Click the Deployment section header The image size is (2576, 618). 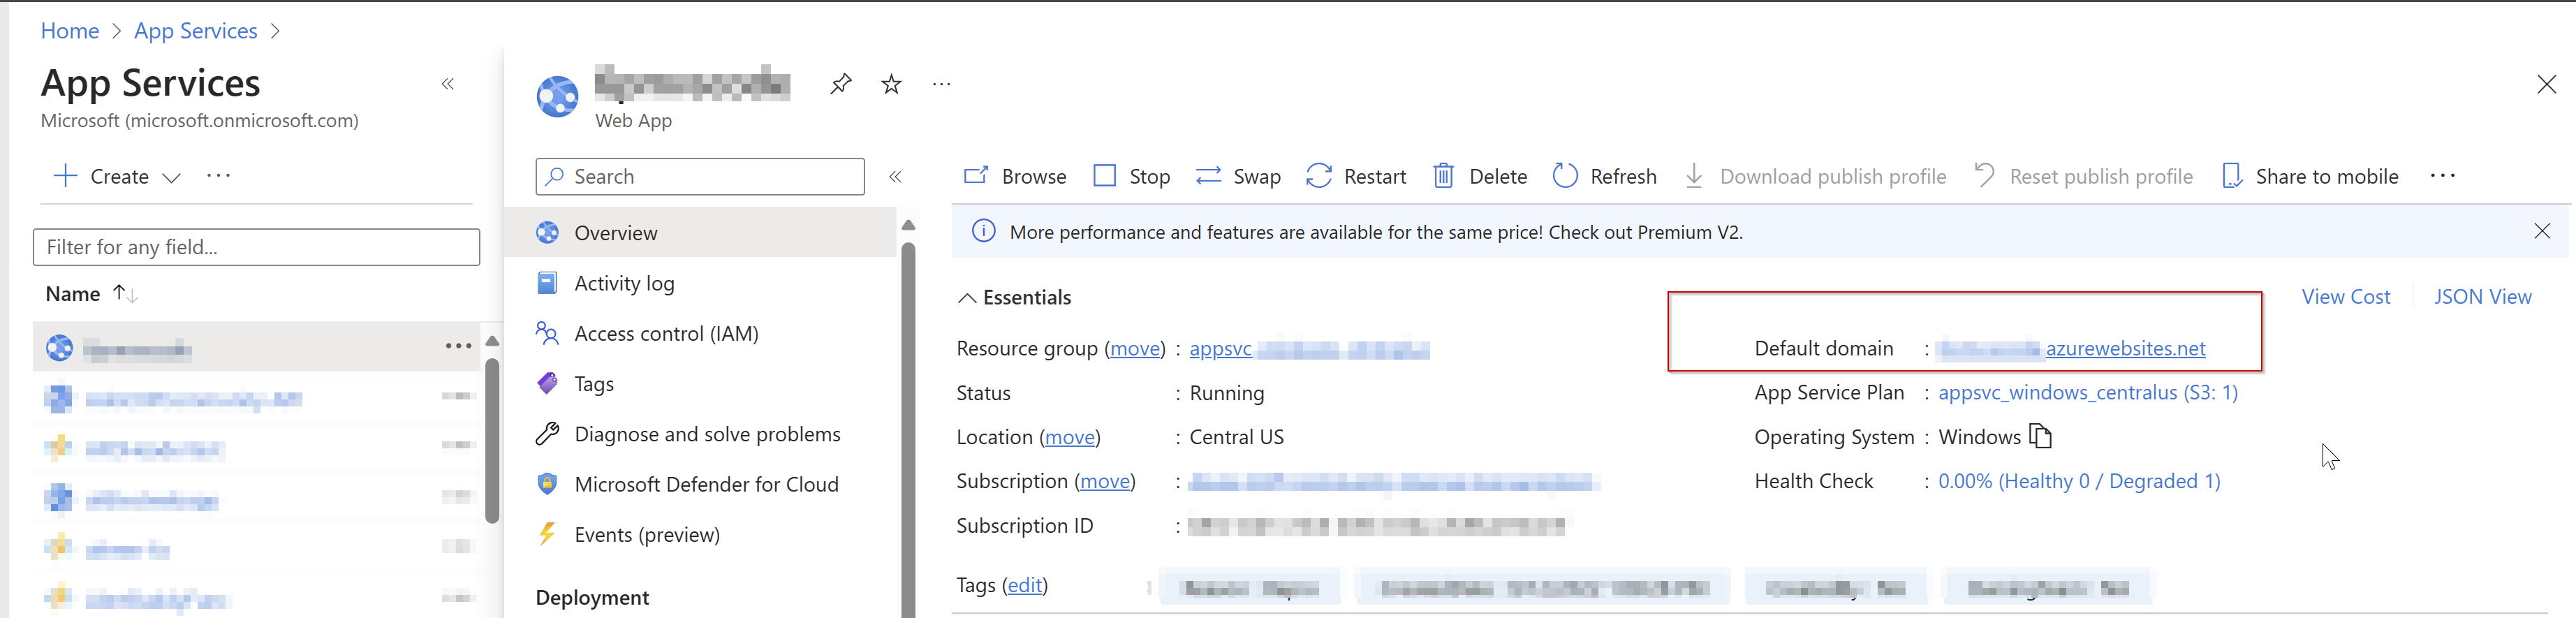click(592, 597)
